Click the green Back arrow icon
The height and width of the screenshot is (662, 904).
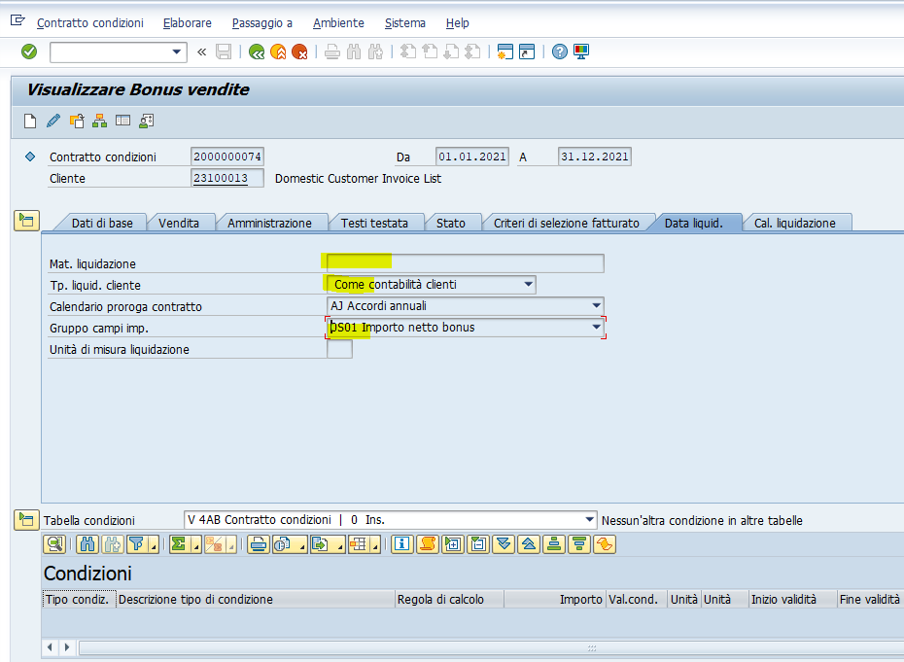pyautogui.click(x=257, y=52)
